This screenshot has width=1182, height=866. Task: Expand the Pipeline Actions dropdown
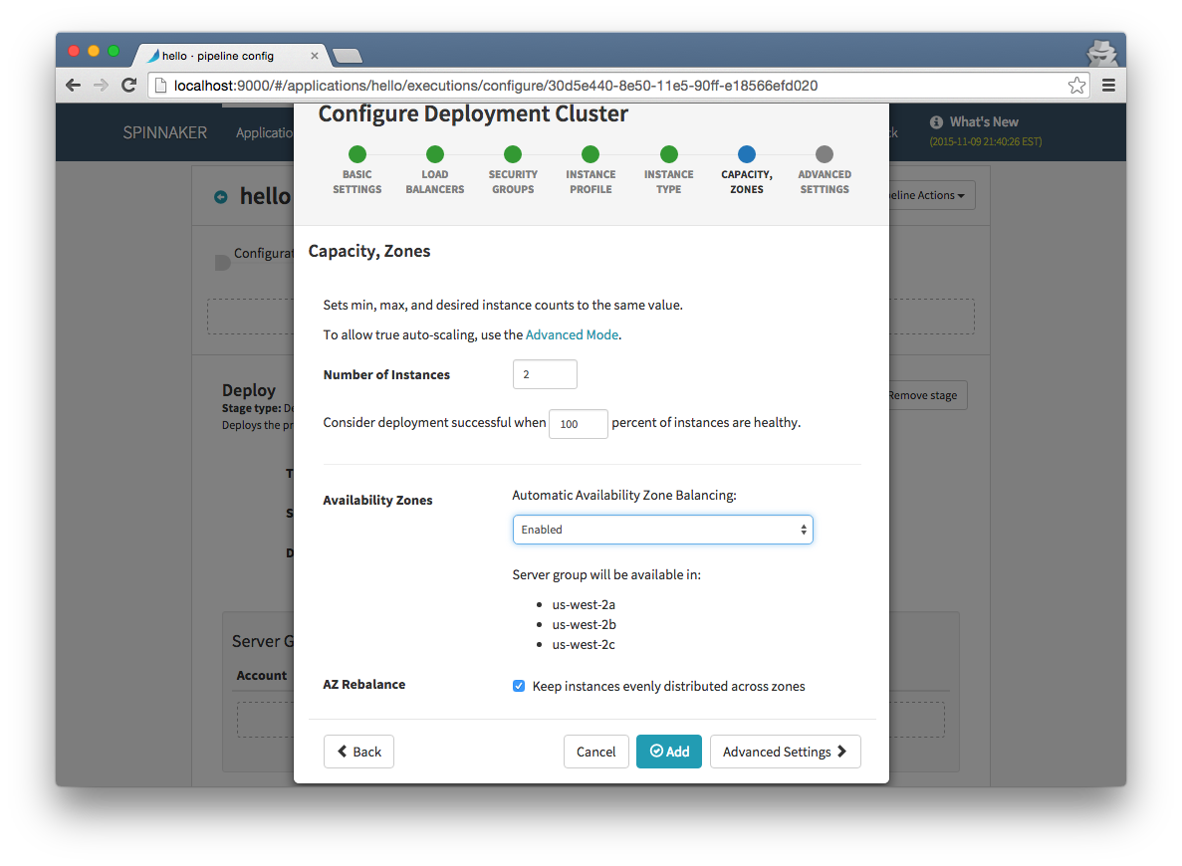coord(927,195)
